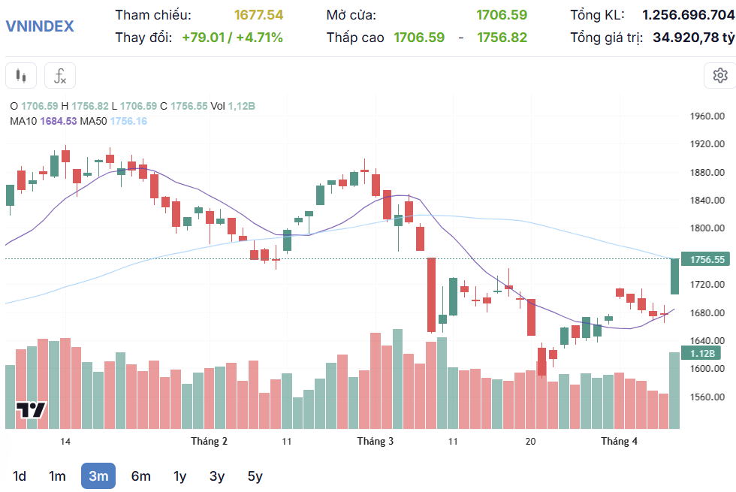736x492 pixels.
Task: Click the Tháng 4 date axis label
Action: pyautogui.click(x=619, y=441)
